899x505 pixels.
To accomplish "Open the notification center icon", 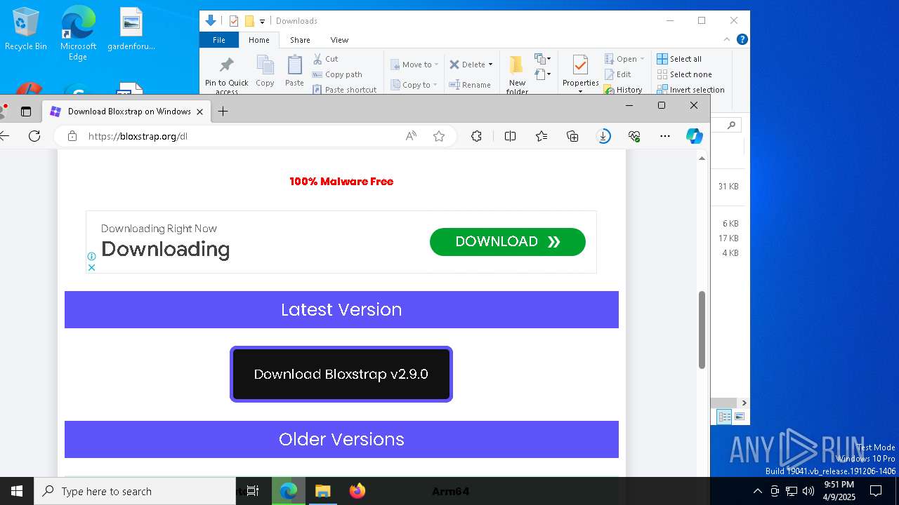I will coord(876,491).
